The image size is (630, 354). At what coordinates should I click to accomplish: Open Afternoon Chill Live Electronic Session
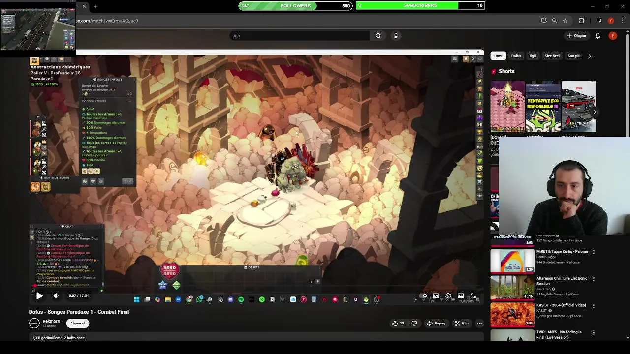tap(512, 288)
